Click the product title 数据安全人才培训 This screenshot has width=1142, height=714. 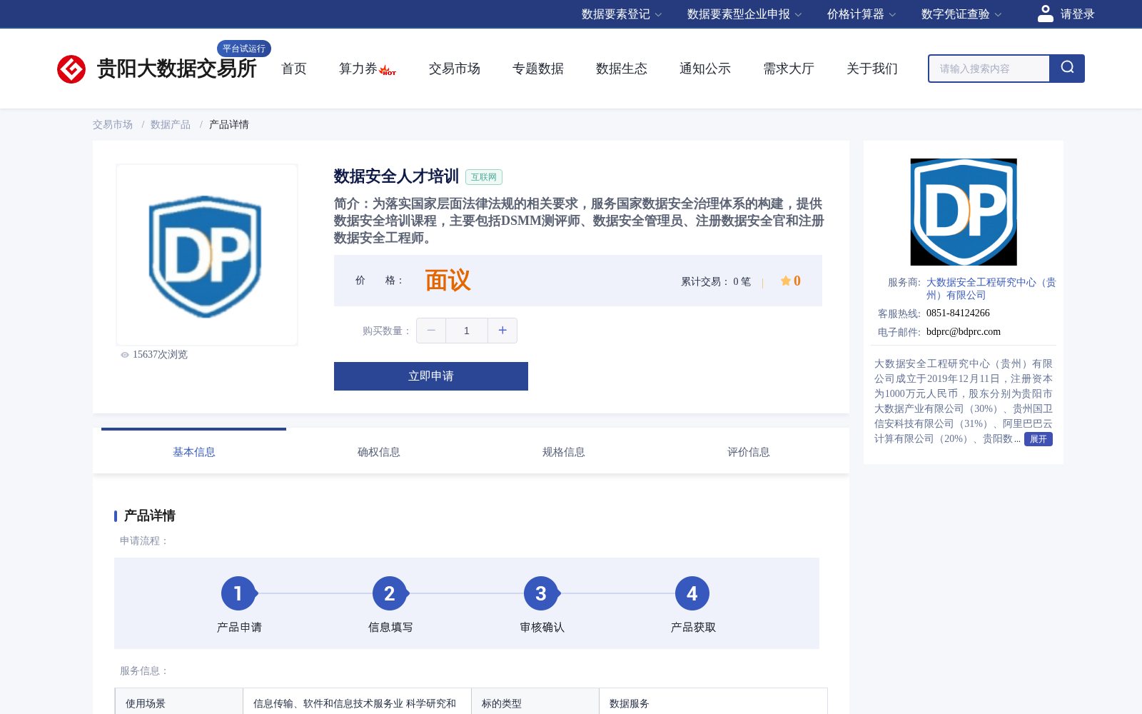pos(396,176)
